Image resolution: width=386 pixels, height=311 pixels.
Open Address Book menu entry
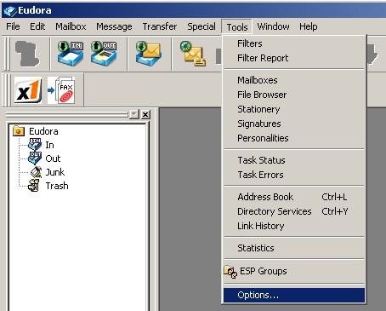(294, 197)
